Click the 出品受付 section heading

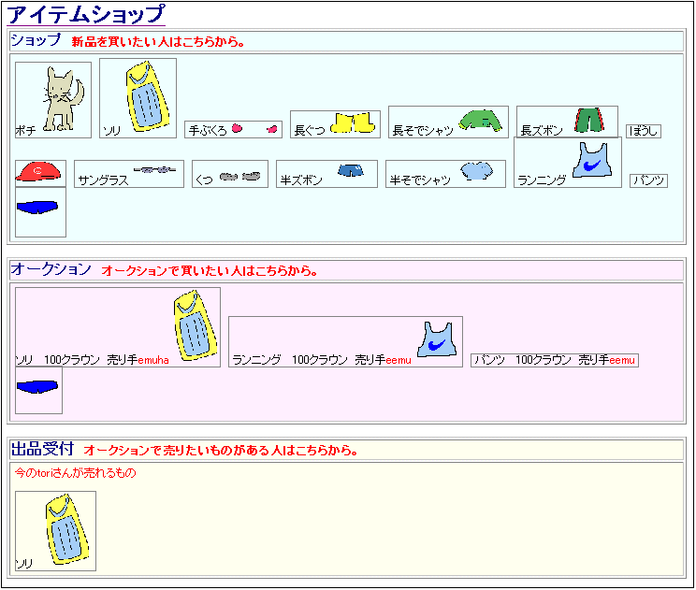click(42, 449)
